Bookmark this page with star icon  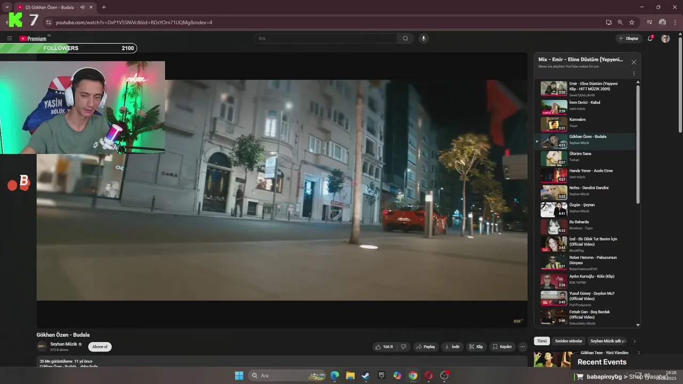point(632,22)
